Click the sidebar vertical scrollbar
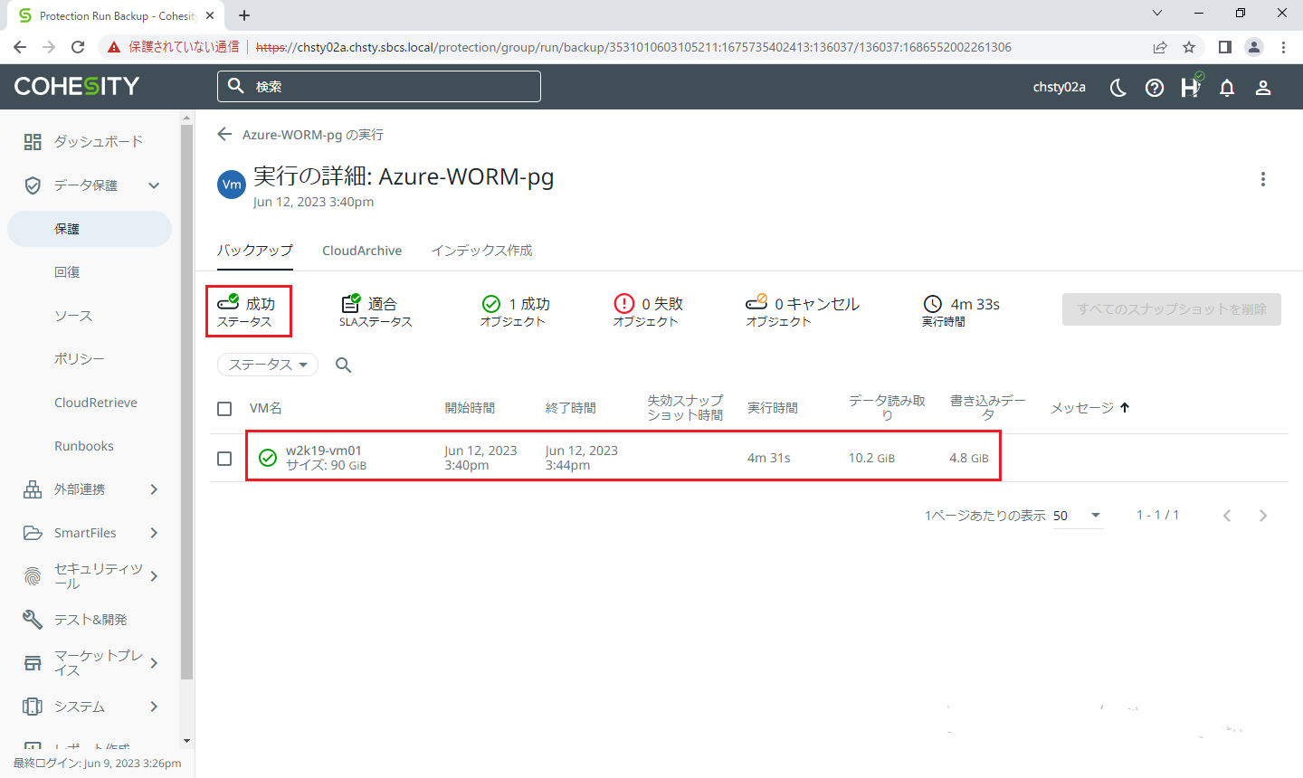Viewport: 1303px width, 778px height. click(187, 403)
